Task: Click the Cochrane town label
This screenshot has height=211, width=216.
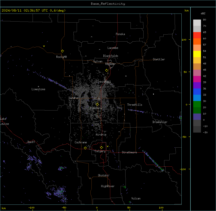Action: [81, 142]
